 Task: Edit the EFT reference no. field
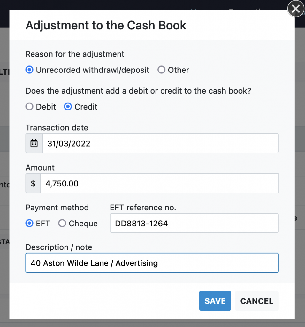coord(194,223)
